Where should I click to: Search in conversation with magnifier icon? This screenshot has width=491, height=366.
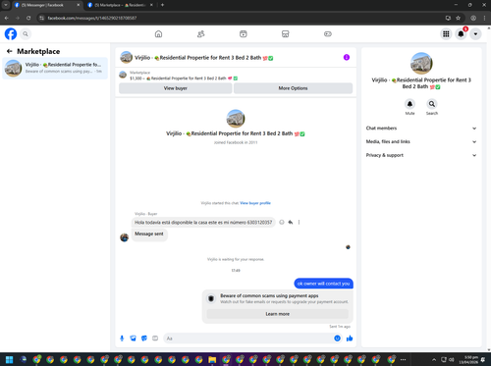432,104
